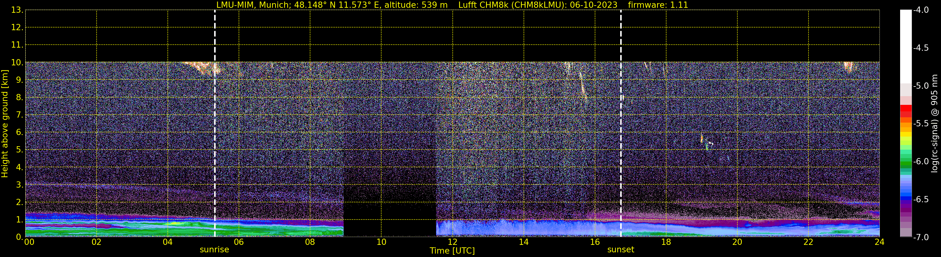Click the '-6.0' colorbar tick label

click(920, 161)
